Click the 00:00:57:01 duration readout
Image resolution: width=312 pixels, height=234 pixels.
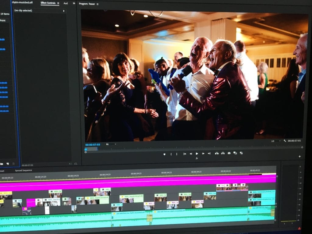tap(294, 141)
